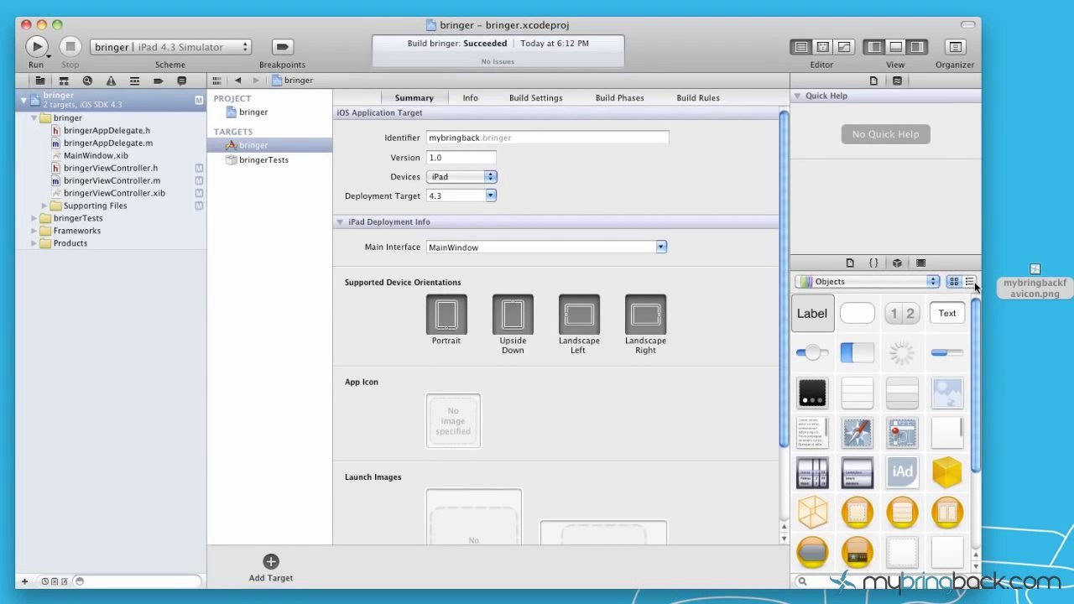Open the Code Snippet library
Viewport: 1074px width, 604px height.
(x=873, y=263)
